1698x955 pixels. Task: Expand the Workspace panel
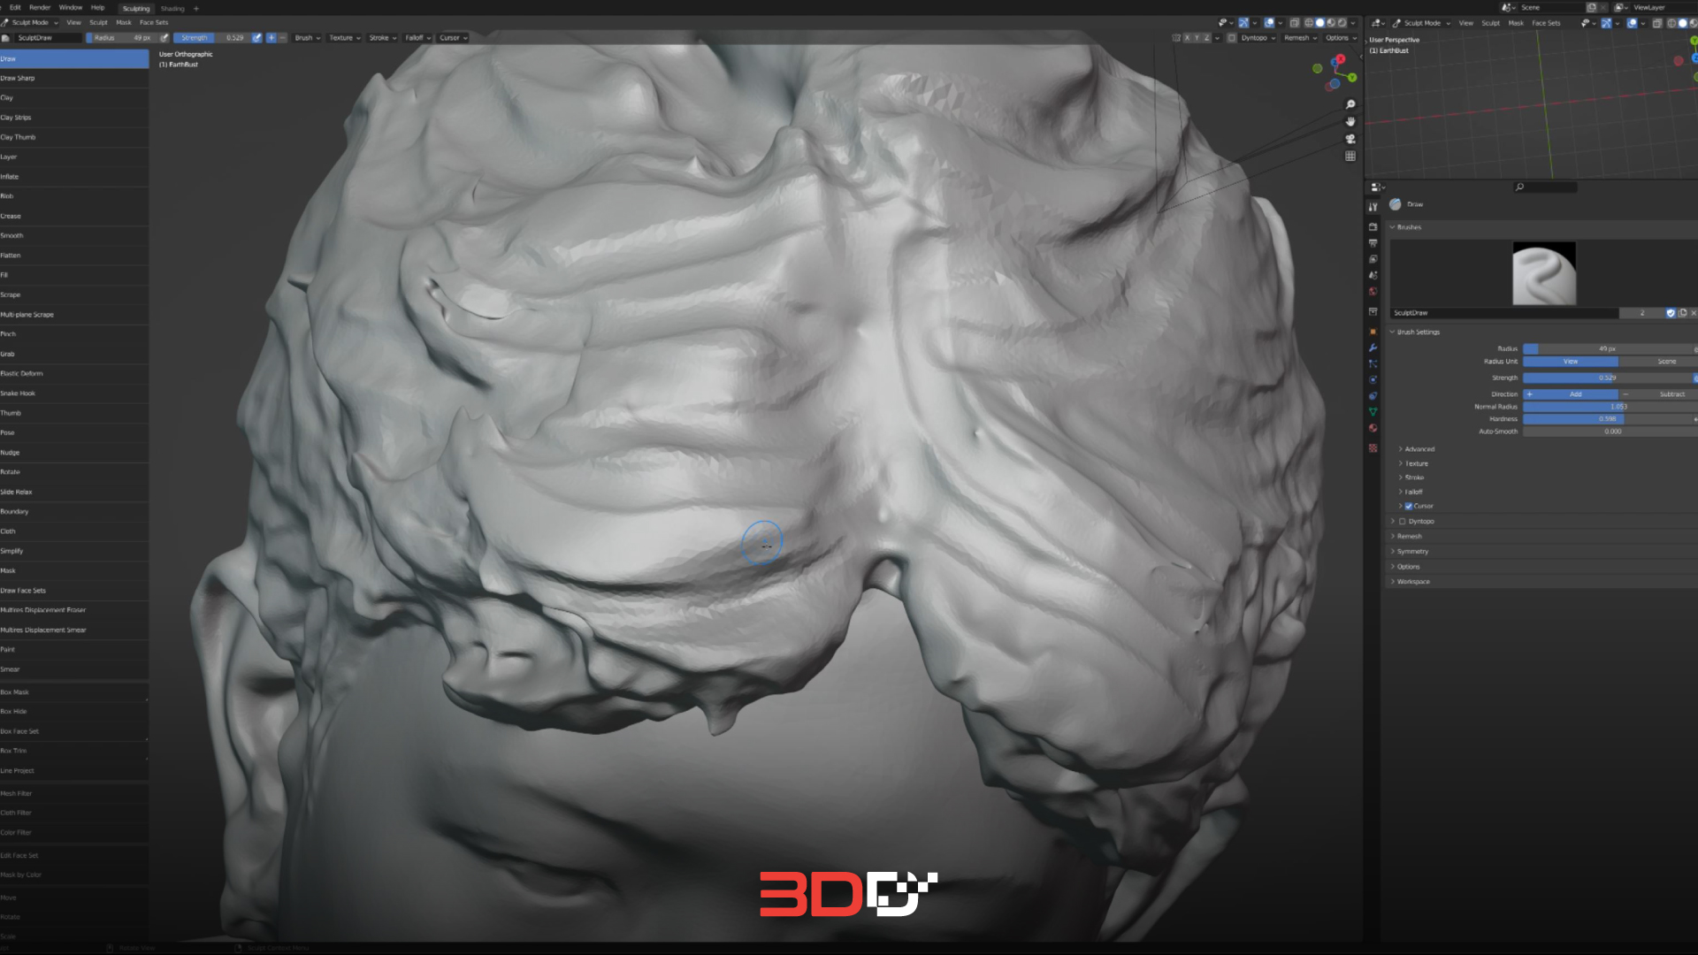(x=1412, y=582)
